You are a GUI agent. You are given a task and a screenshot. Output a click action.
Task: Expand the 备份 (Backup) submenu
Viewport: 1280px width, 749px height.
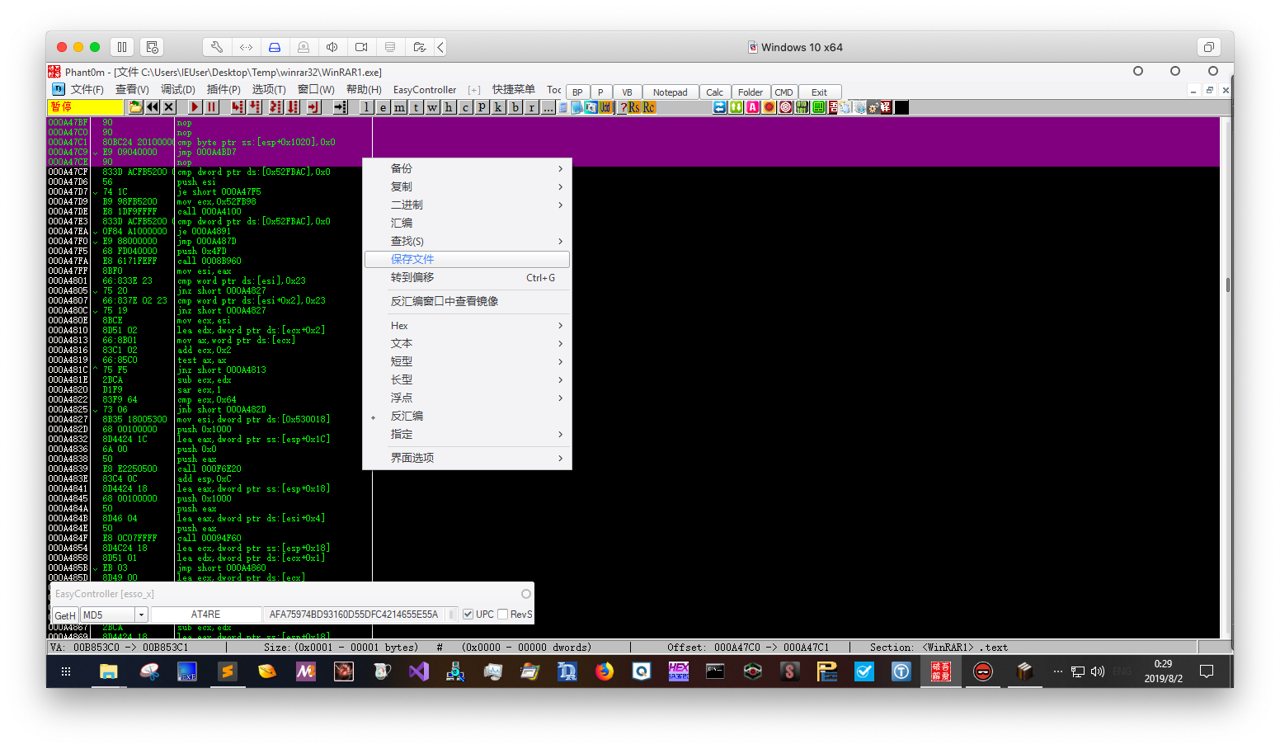(x=467, y=168)
